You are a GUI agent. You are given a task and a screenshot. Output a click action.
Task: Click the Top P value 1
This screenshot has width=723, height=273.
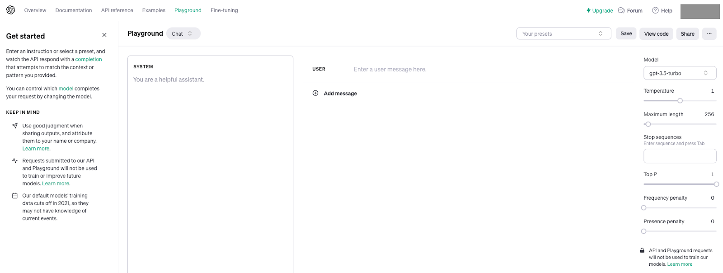tap(713, 174)
